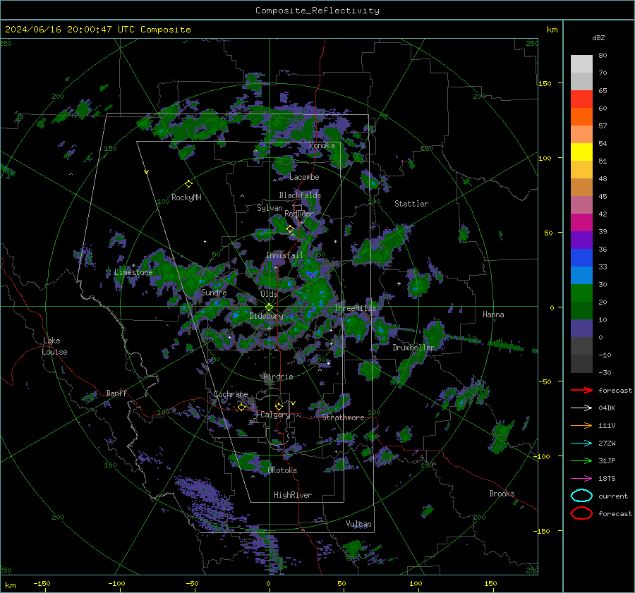Click the cyan current oval in the legend
635x593 pixels.
[x=581, y=496]
